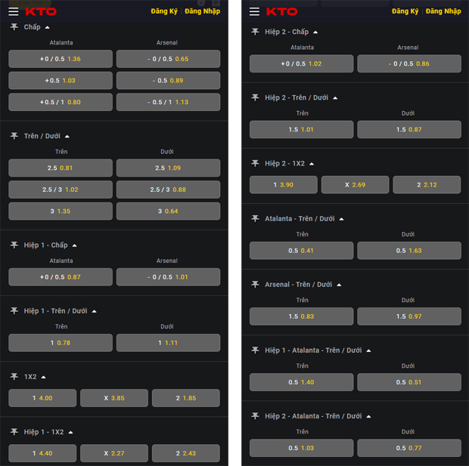
Task: Pin the Chấp market section
Action: pos(14,27)
